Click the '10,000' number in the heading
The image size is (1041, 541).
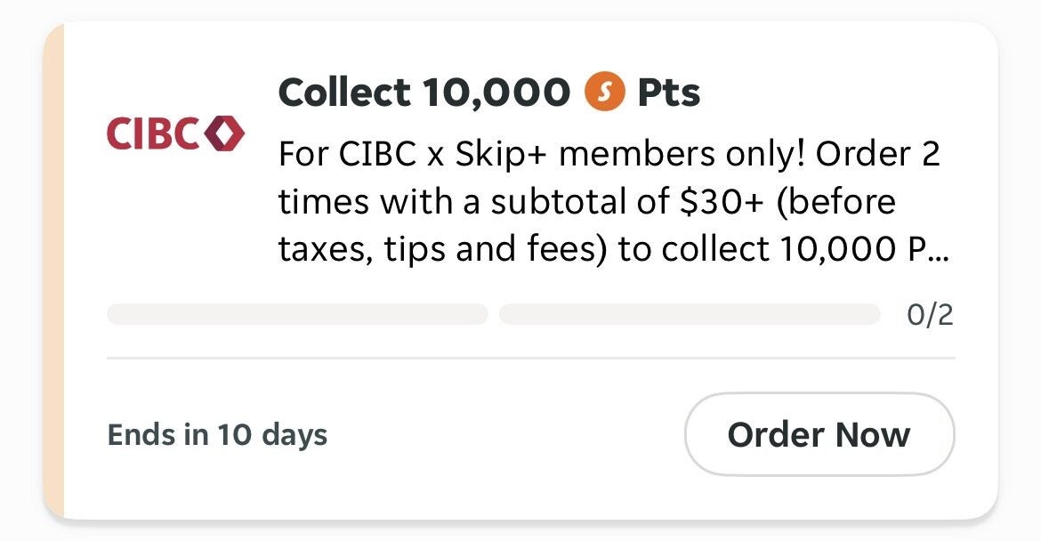(x=496, y=93)
